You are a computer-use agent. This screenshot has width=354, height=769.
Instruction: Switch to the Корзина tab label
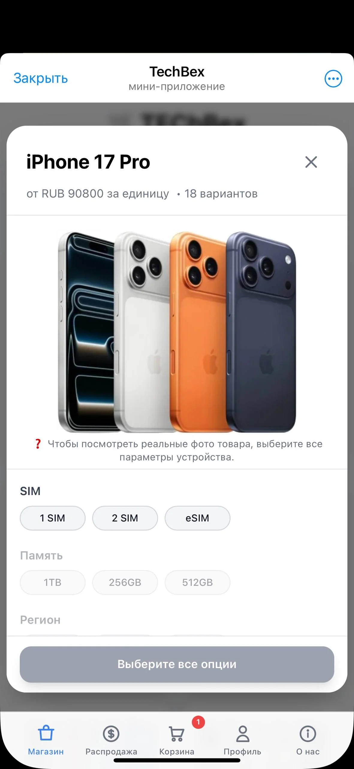pyautogui.click(x=177, y=752)
